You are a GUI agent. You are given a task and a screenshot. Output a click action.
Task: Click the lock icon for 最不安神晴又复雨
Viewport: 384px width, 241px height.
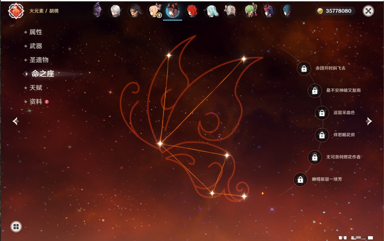(315, 91)
